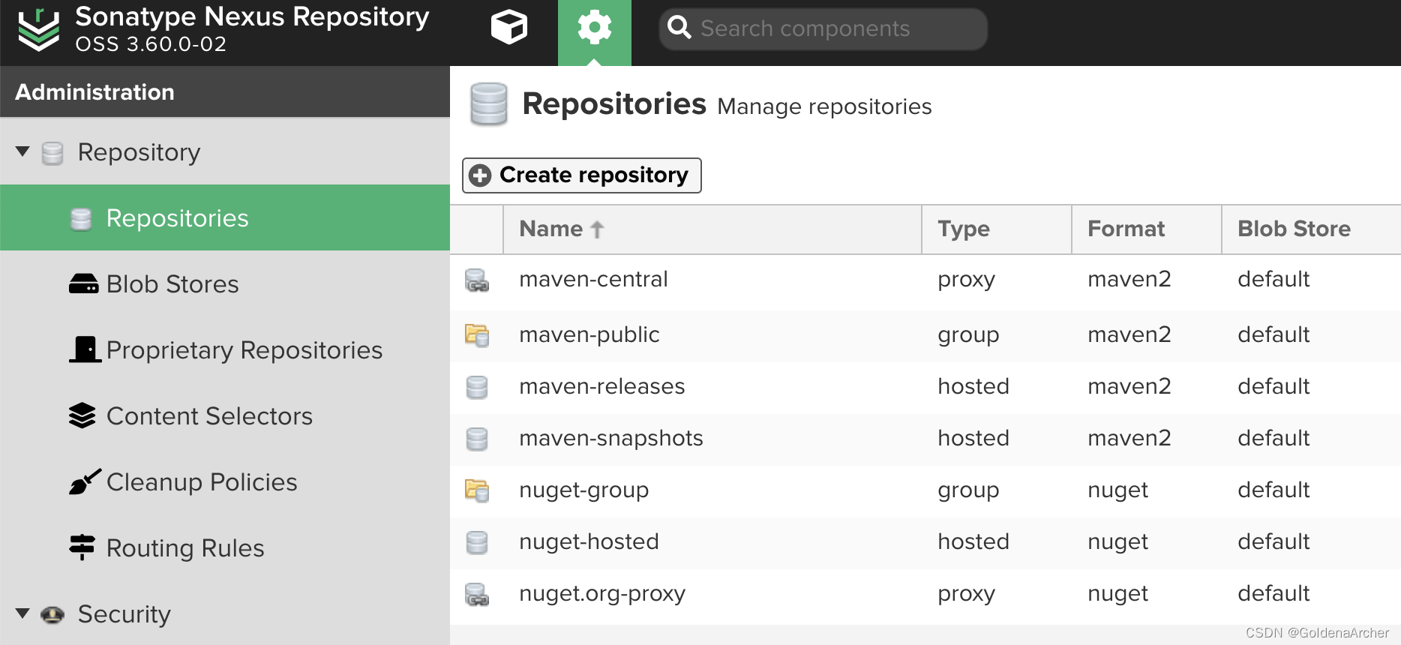Collapse the Security tree section
This screenshot has width=1401, height=645.
coord(22,613)
